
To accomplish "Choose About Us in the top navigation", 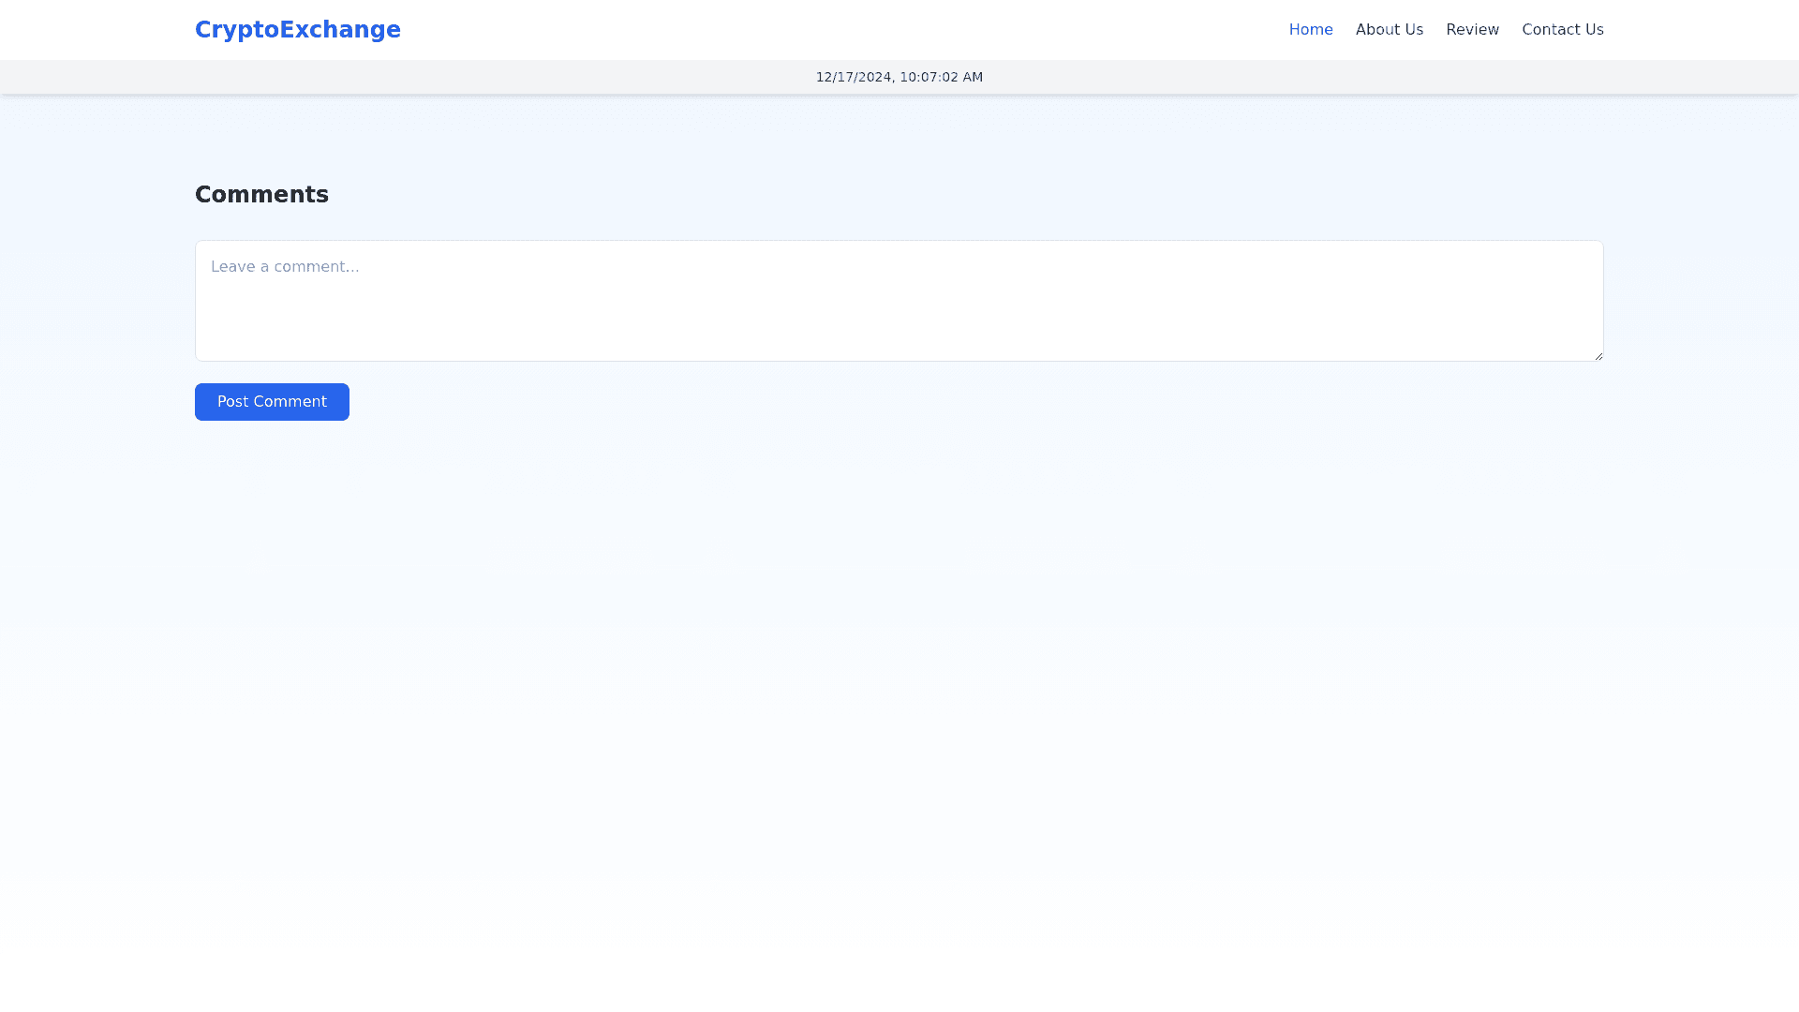I will (x=1389, y=30).
